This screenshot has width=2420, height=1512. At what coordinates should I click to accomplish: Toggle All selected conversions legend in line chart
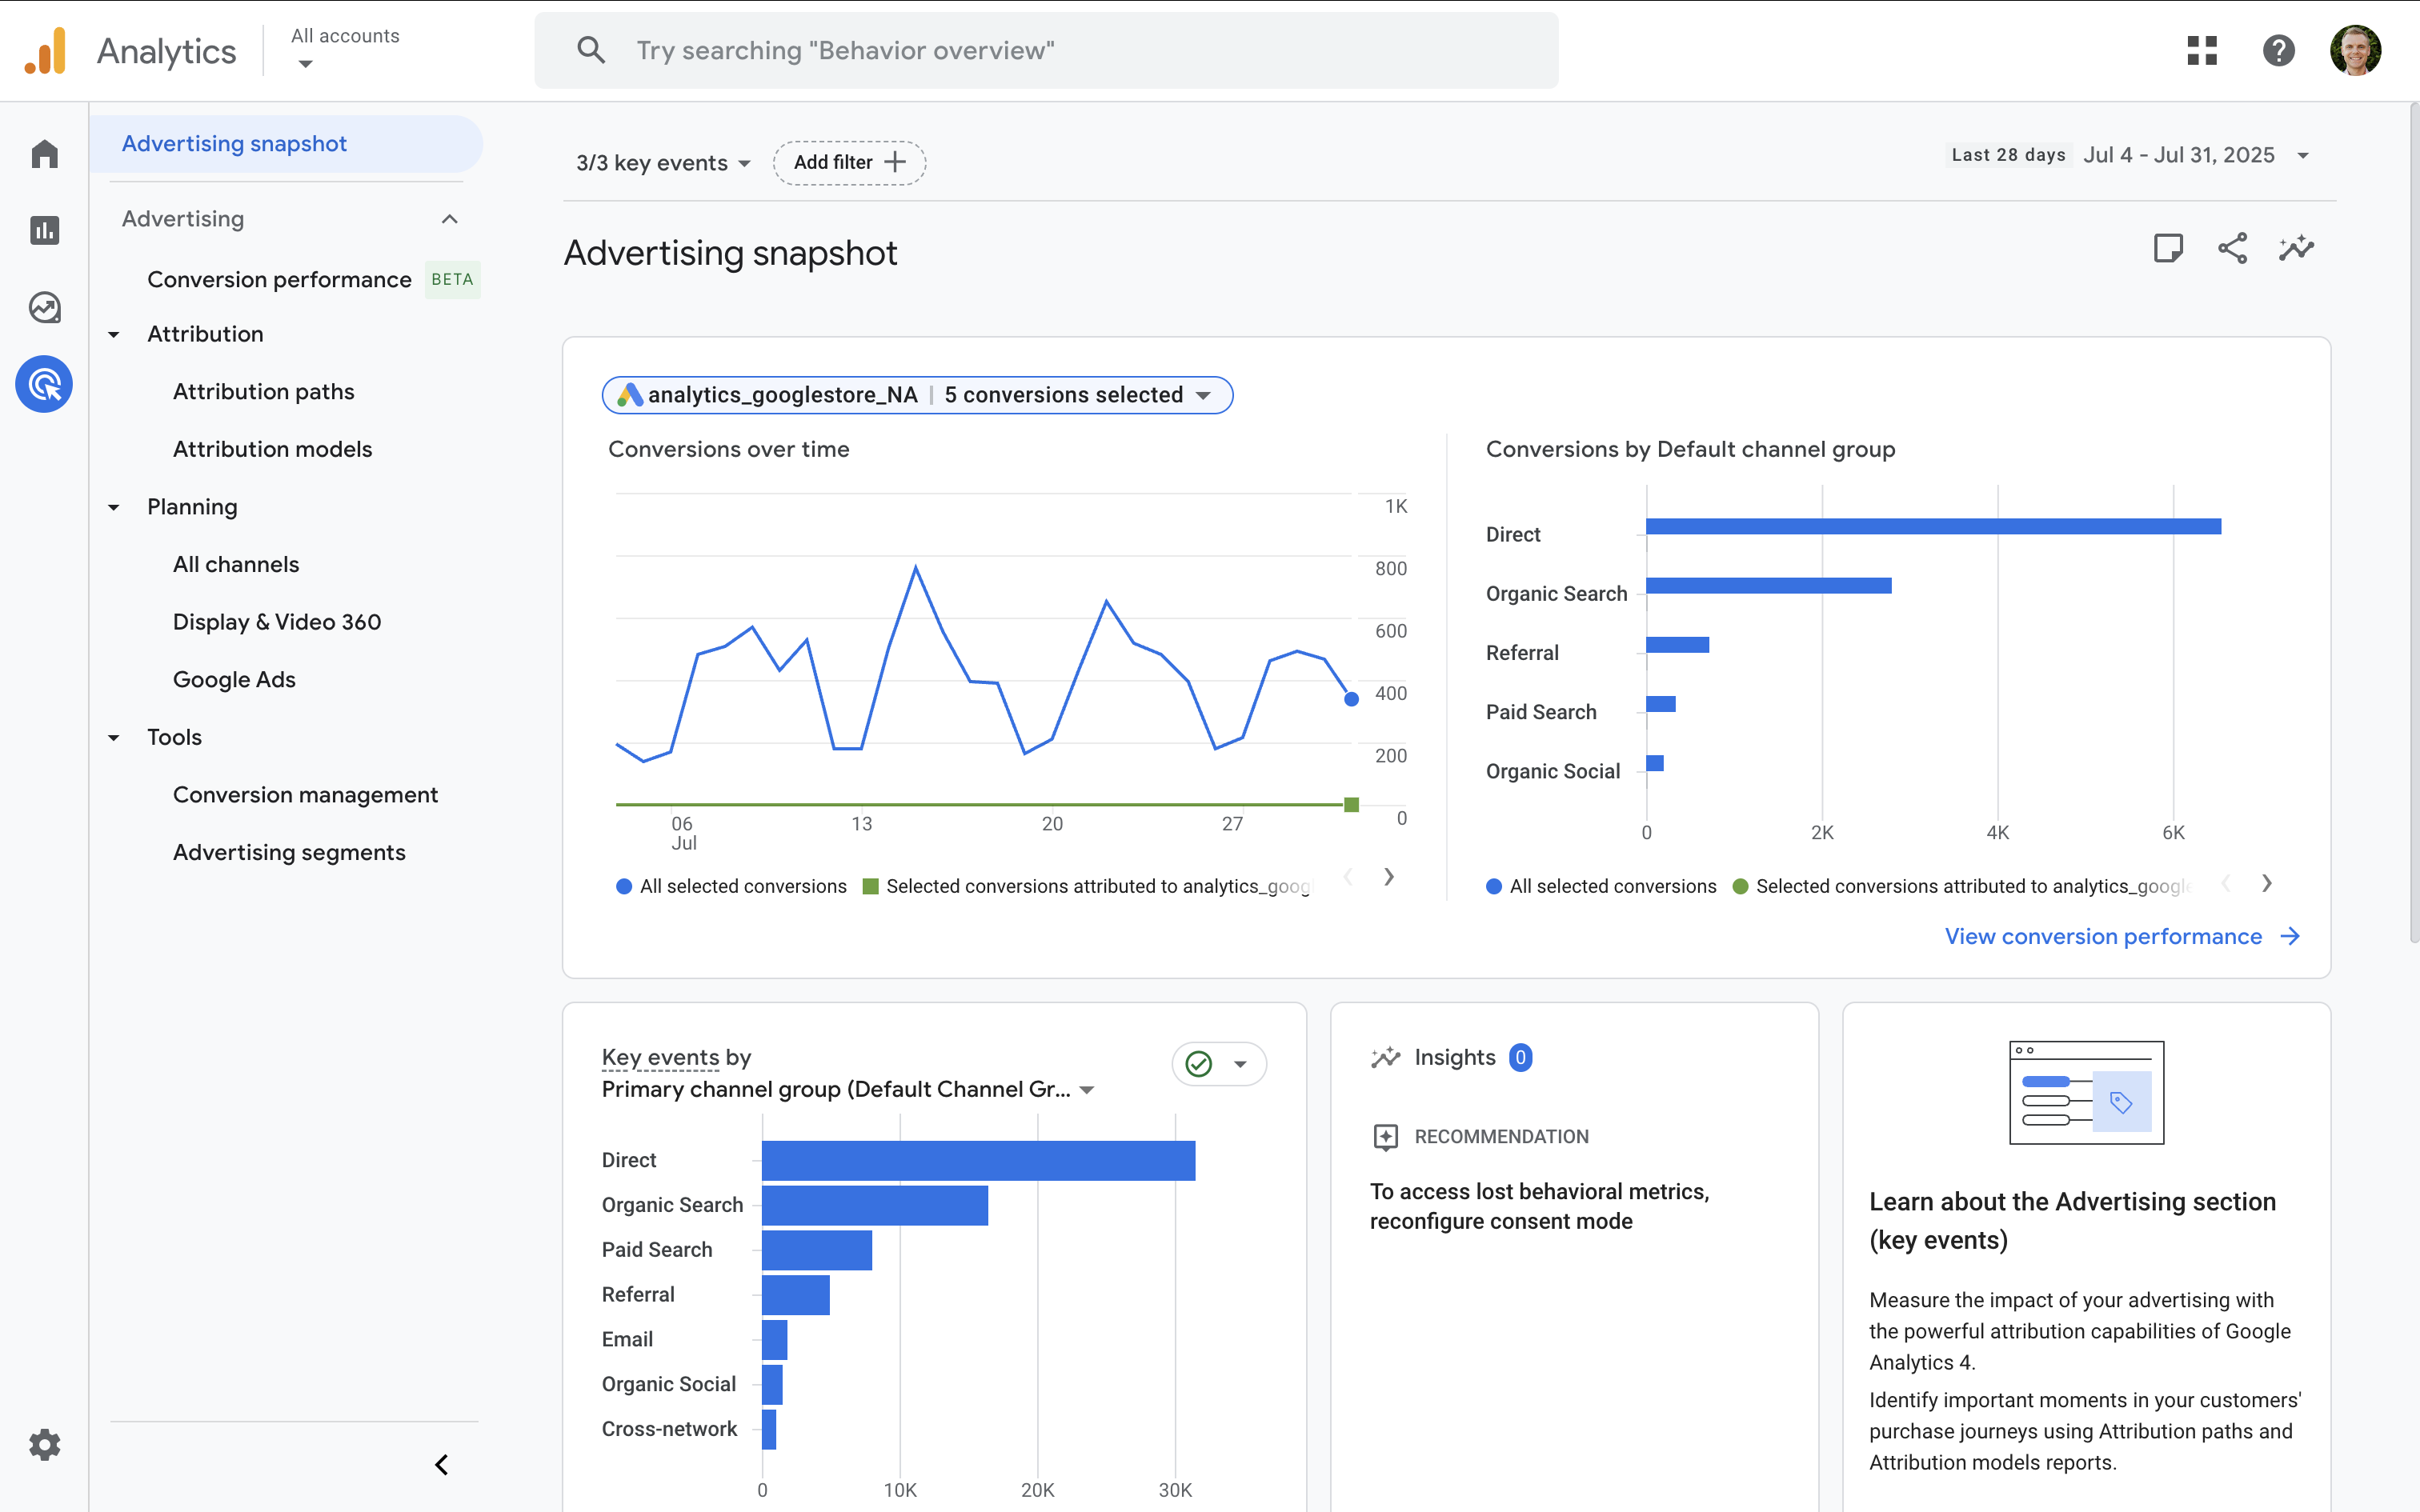pos(732,886)
